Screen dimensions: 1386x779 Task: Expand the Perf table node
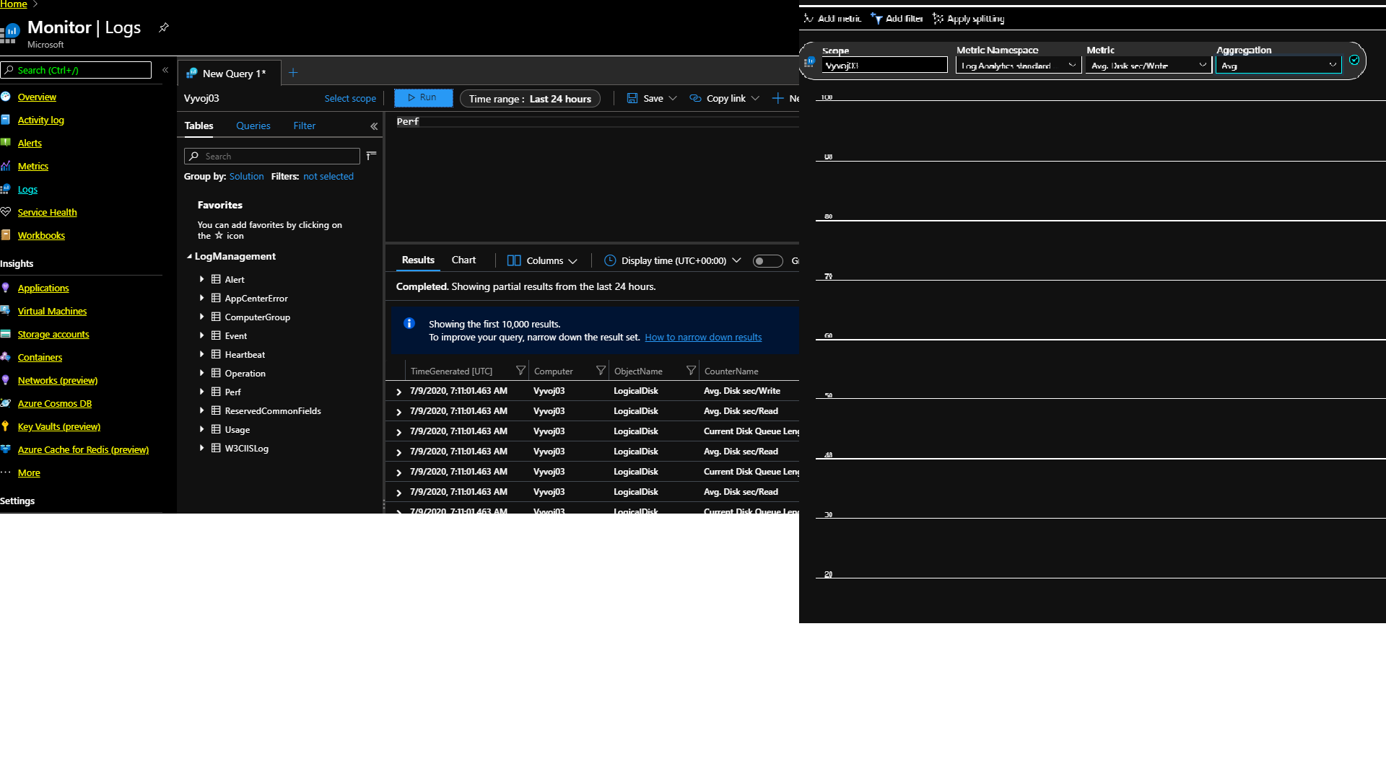point(202,392)
